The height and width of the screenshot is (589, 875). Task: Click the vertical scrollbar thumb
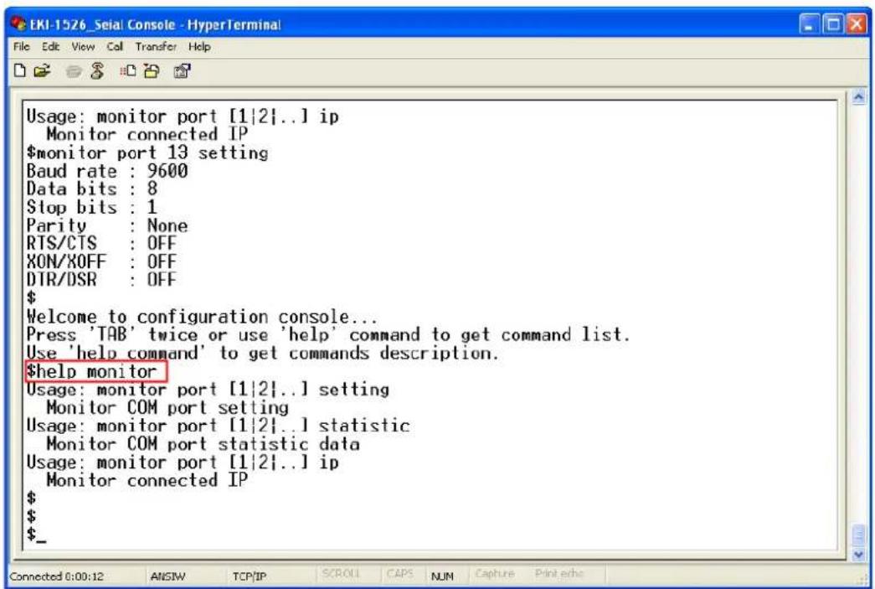[x=859, y=536]
